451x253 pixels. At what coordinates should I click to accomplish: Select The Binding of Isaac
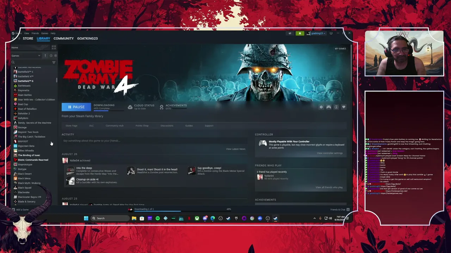pos(29,155)
